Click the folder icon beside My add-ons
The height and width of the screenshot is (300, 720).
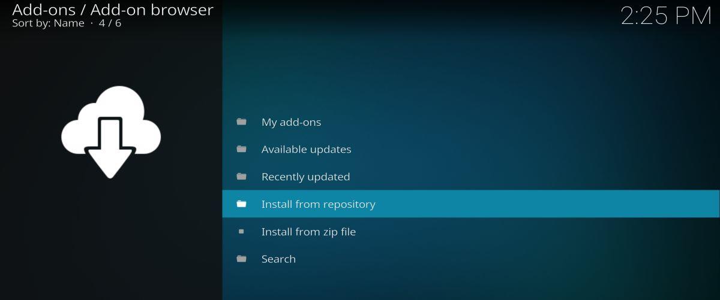click(x=241, y=122)
